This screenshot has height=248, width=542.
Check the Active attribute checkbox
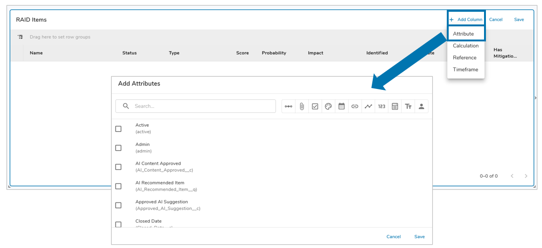pos(118,128)
